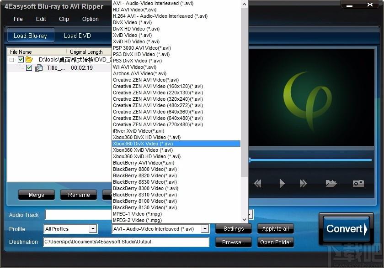Select Xbox360 XviD Video (*.avi) option
Screen dimensions: 384x268
click(x=176, y=150)
